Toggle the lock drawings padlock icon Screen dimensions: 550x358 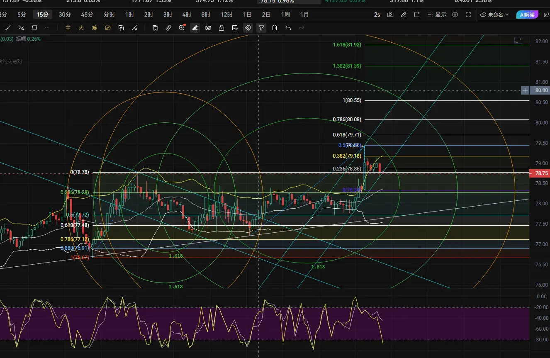click(221, 28)
